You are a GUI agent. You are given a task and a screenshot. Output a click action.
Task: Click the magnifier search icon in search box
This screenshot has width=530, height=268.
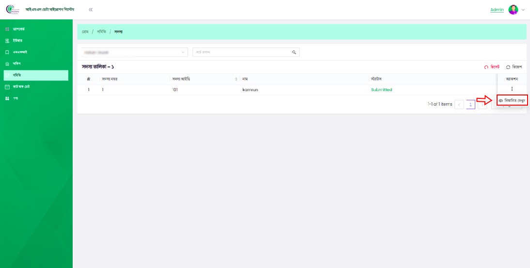[x=294, y=52]
